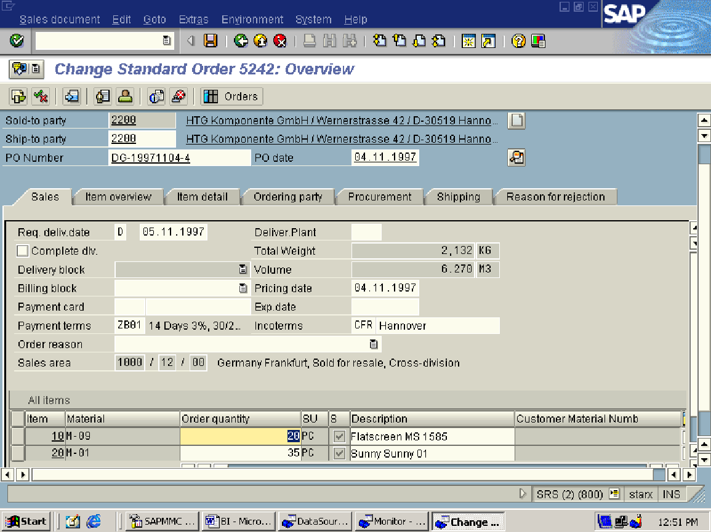Viewport: 711px width, 532px height.
Task: Open the Sales document menu
Action: (x=60, y=20)
